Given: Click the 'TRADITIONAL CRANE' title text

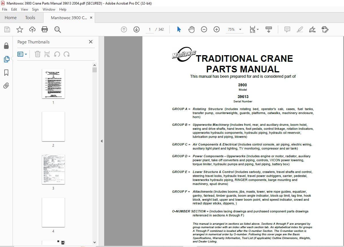Looking at the screenshot, I should point(244,59).
